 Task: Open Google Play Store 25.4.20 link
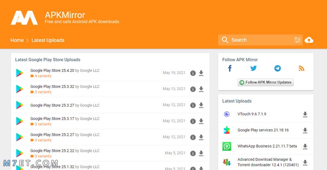pyautogui.click(x=52, y=71)
